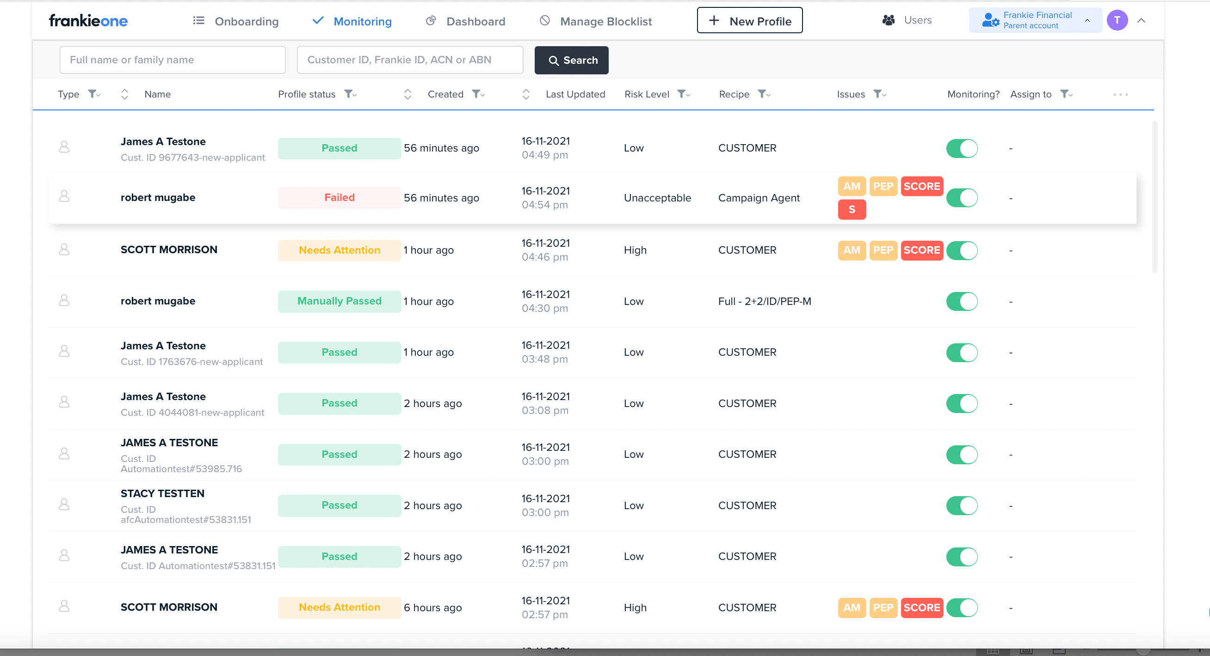Click the Manage Blocklist blocked icon
Image resolution: width=1210 pixels, height=656 pixels.
coord(545,21)
